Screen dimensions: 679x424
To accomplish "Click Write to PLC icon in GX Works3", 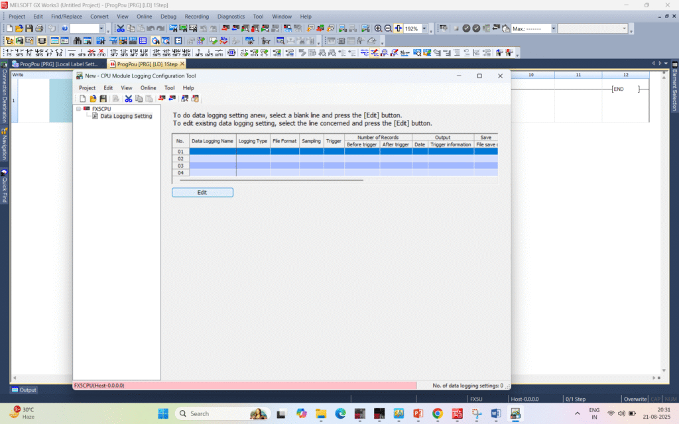I will pos(225,28).
